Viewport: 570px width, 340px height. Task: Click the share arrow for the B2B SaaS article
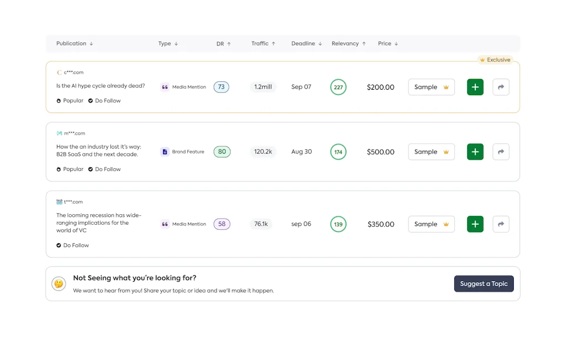click(x=500, y=151)
